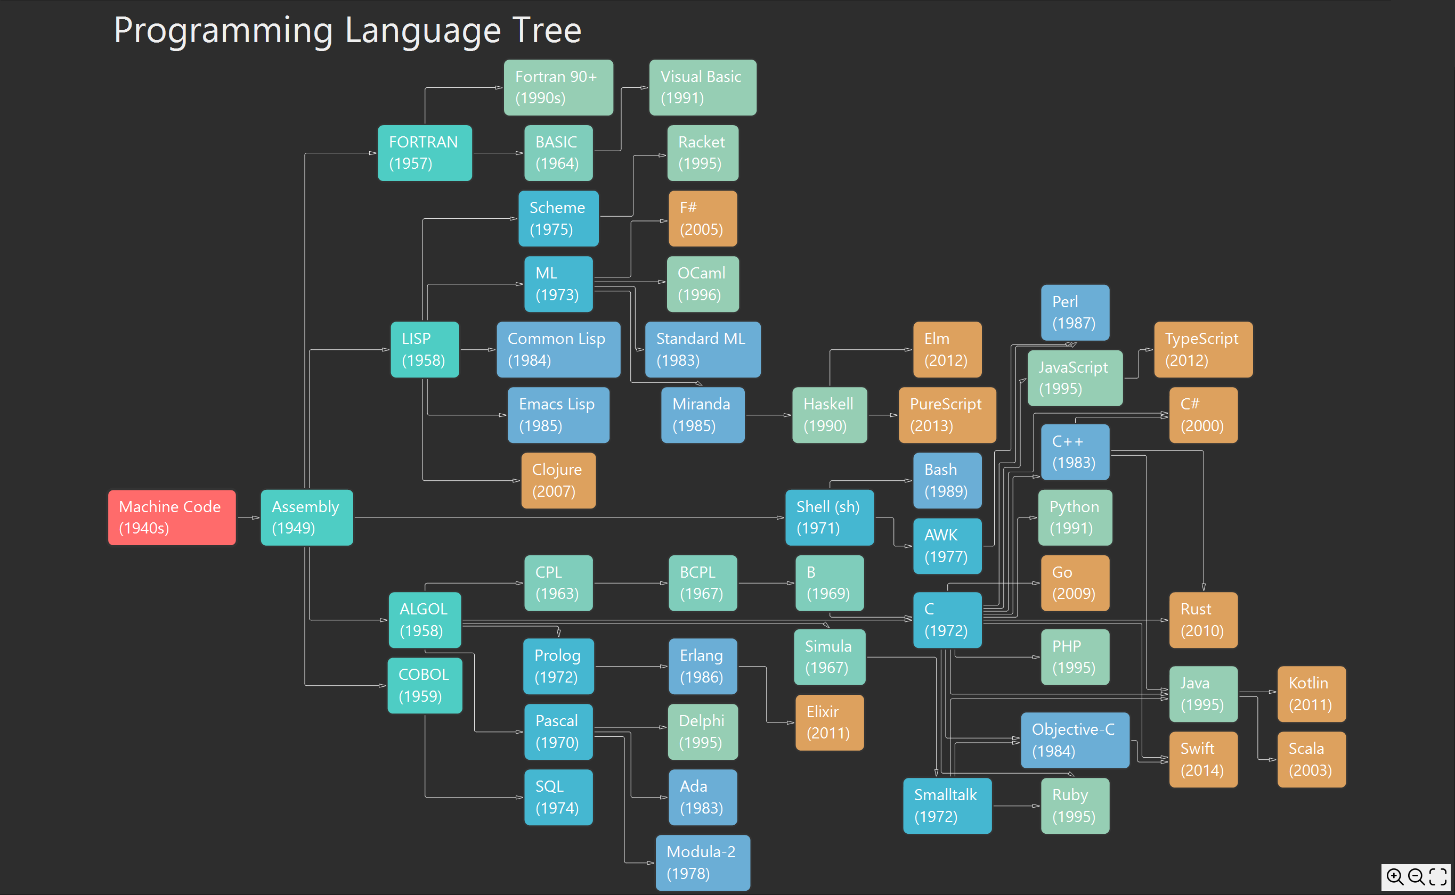Click the C (1972) node
Image resolution: width=1455 pixels, height=895 pixels.
click(x=947, y=620)
